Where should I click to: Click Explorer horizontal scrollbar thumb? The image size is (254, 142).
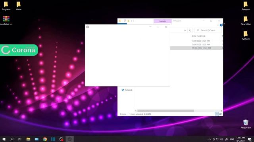pos(165,111)
